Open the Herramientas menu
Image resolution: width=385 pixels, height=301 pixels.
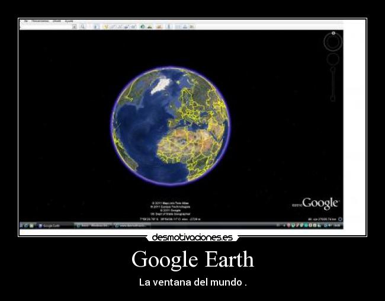click(40, 21)
